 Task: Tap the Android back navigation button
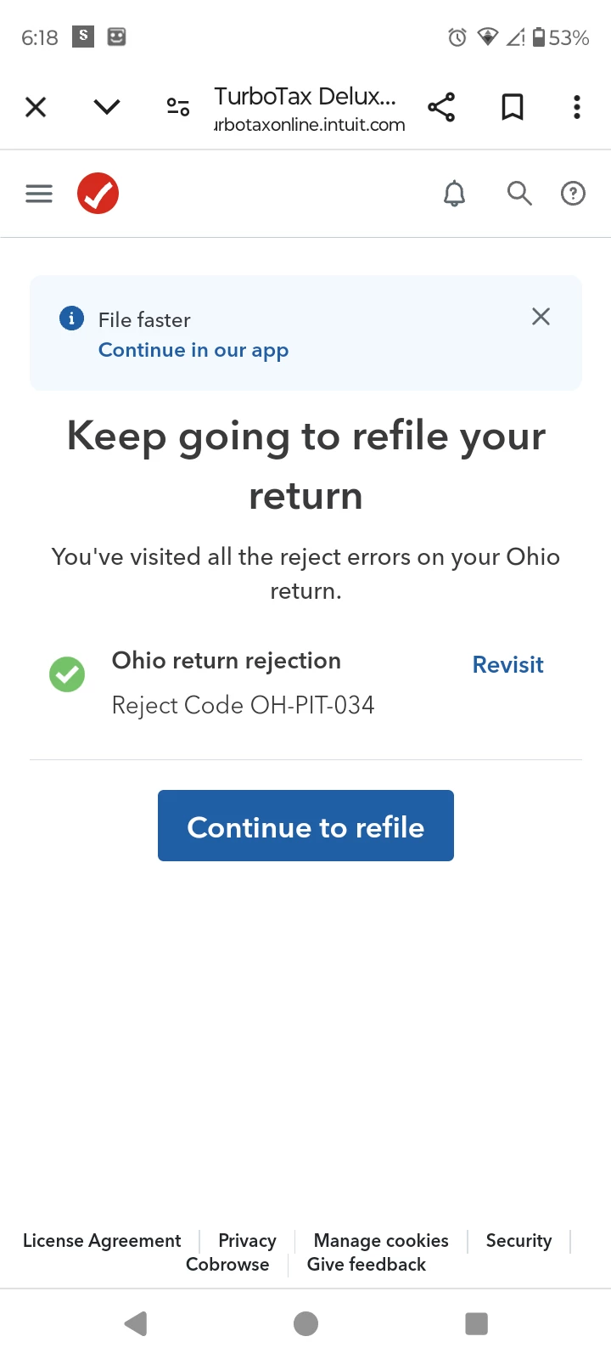(x=136, y=1323)
